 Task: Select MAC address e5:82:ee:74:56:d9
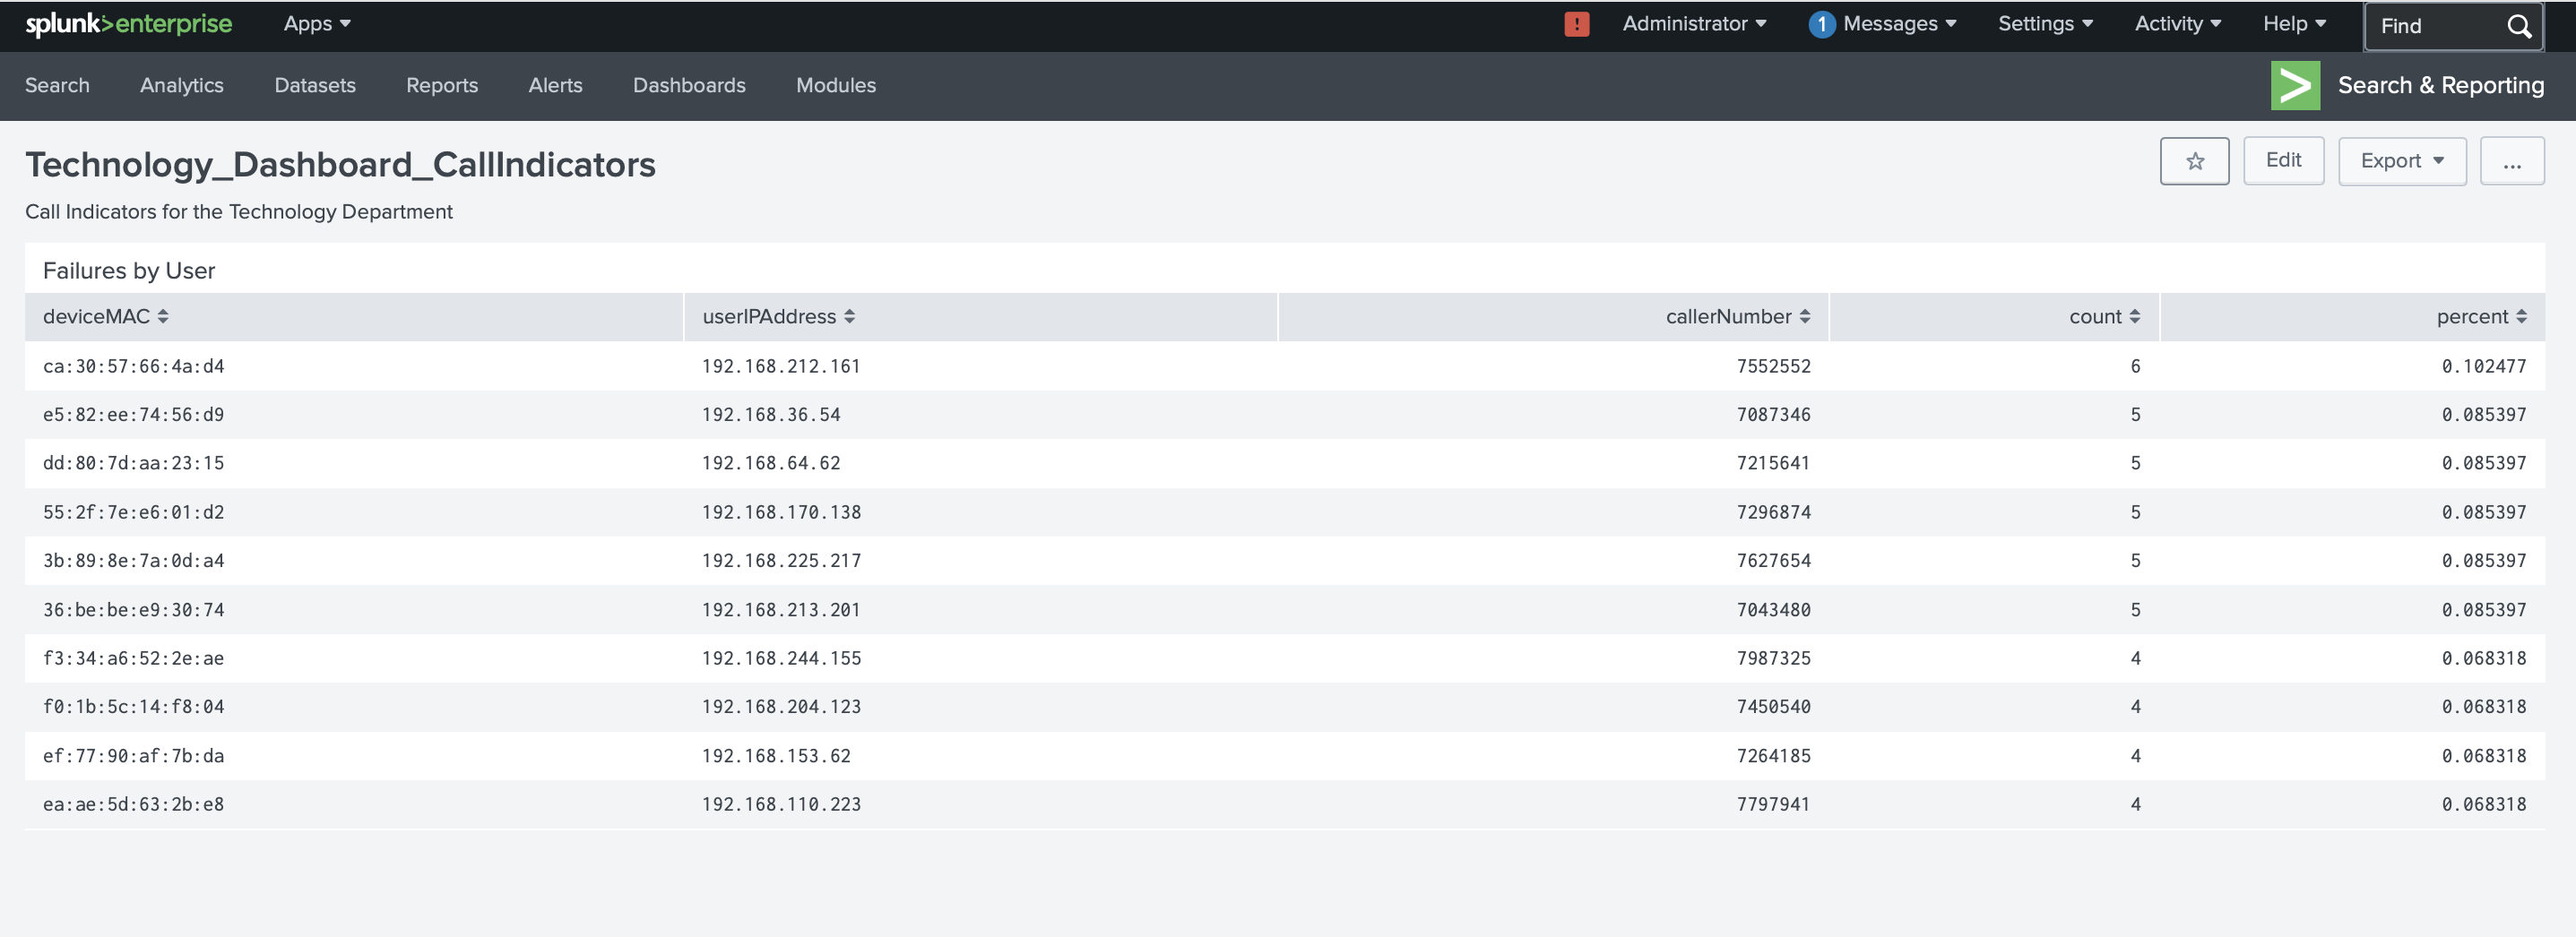(133, 415)
